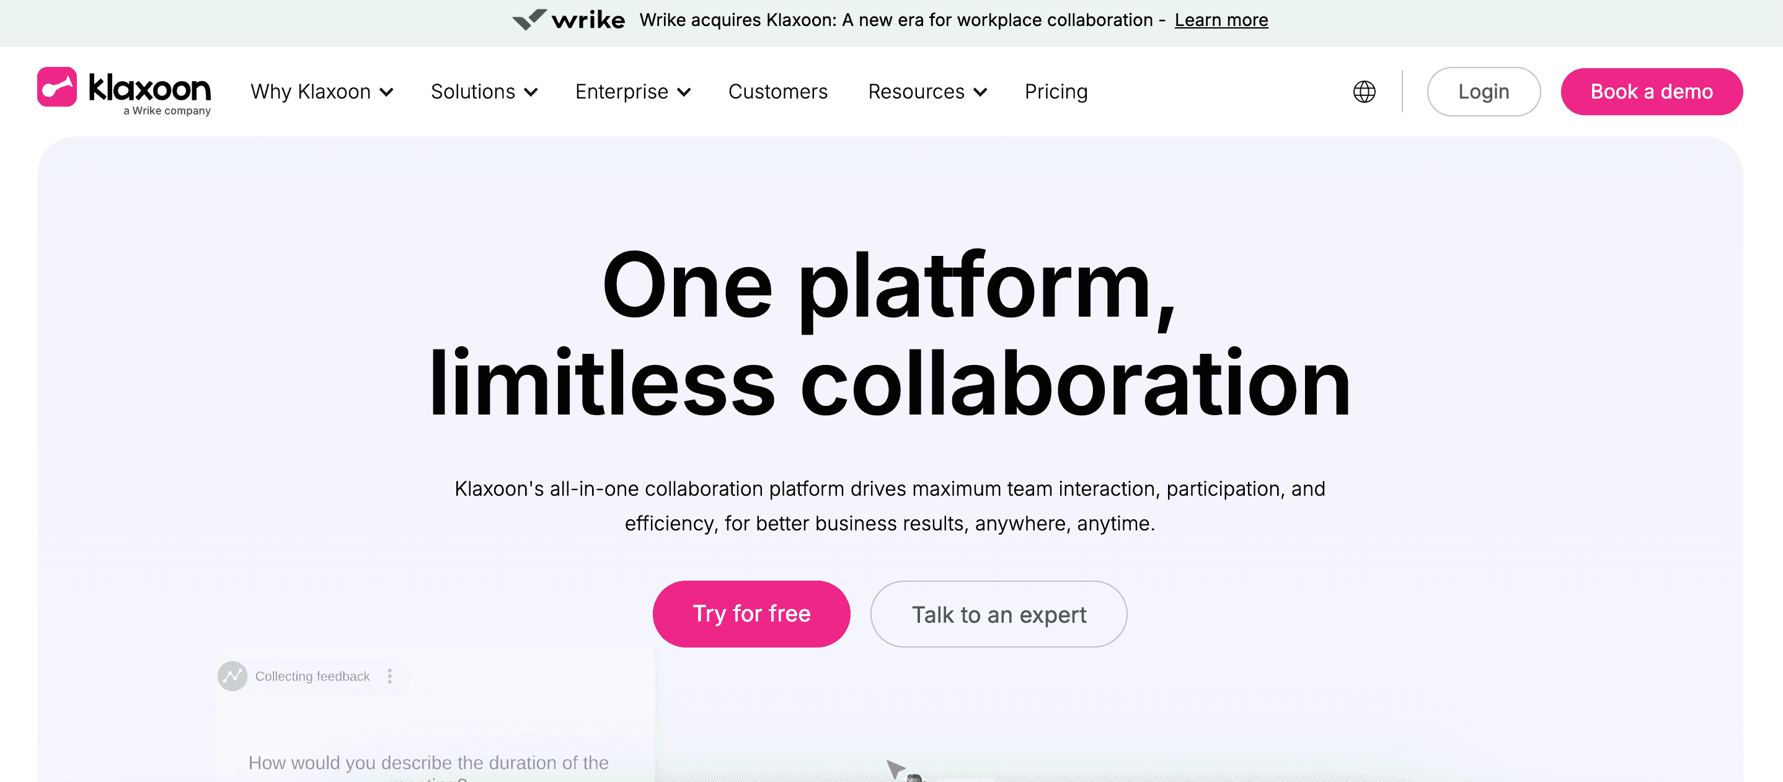Image resolution: width=1783 pixels, height=782 pixels.
Task: Click the cursor arrow icon below the buttons
Action: (896, 768)
